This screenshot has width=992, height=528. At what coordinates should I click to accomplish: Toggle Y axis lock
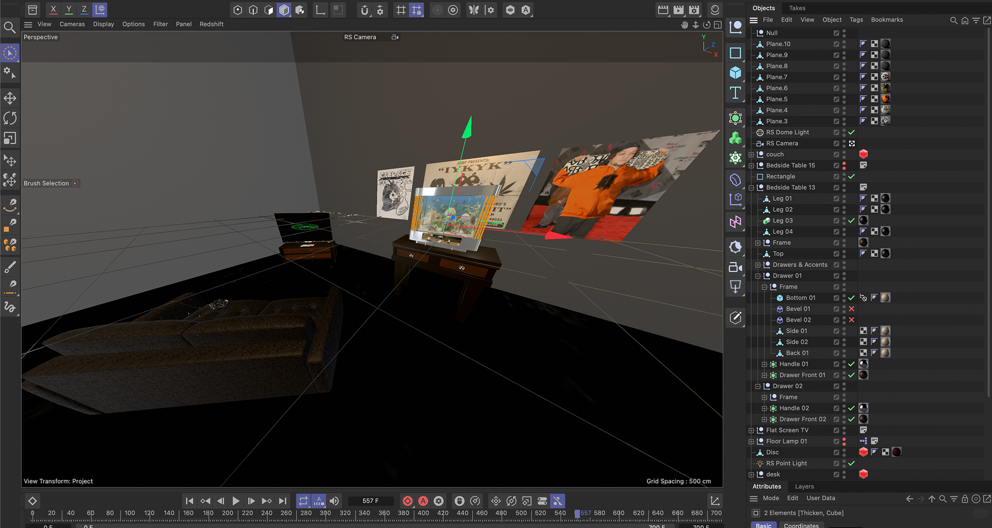point(69,9)
